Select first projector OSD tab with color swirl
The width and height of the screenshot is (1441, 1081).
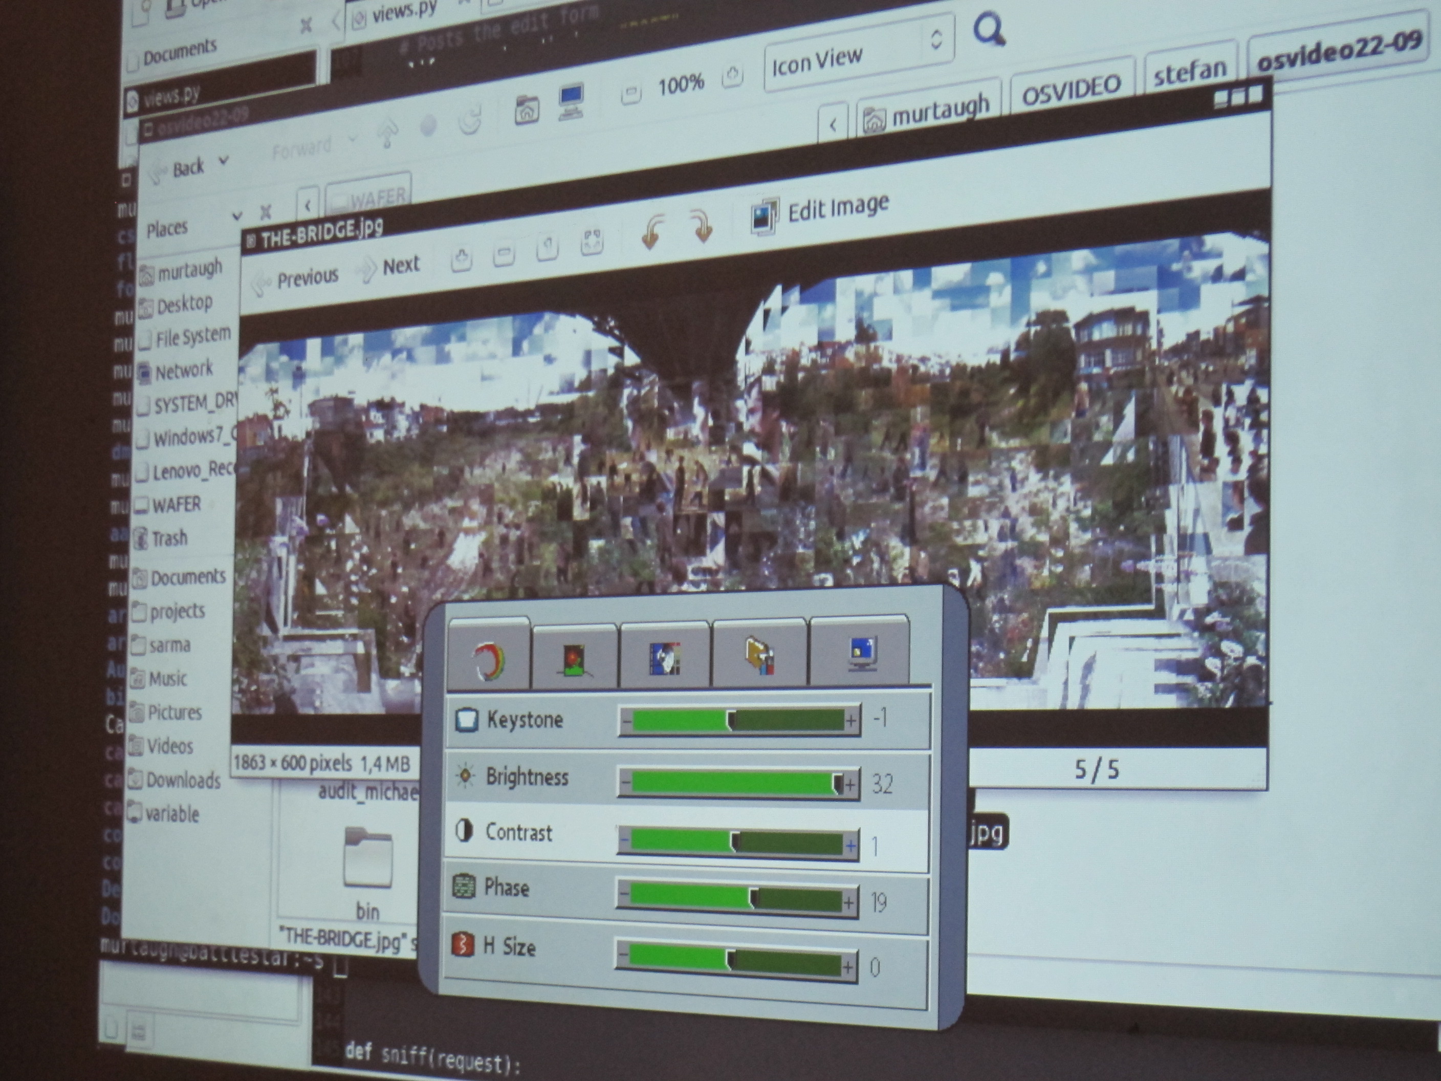pyautogui.click(x=488, y=654)
